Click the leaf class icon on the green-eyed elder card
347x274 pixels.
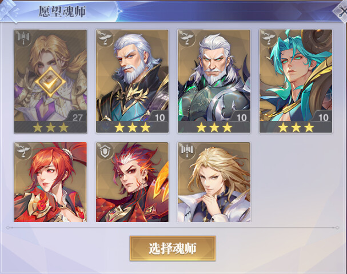[186, 38]
